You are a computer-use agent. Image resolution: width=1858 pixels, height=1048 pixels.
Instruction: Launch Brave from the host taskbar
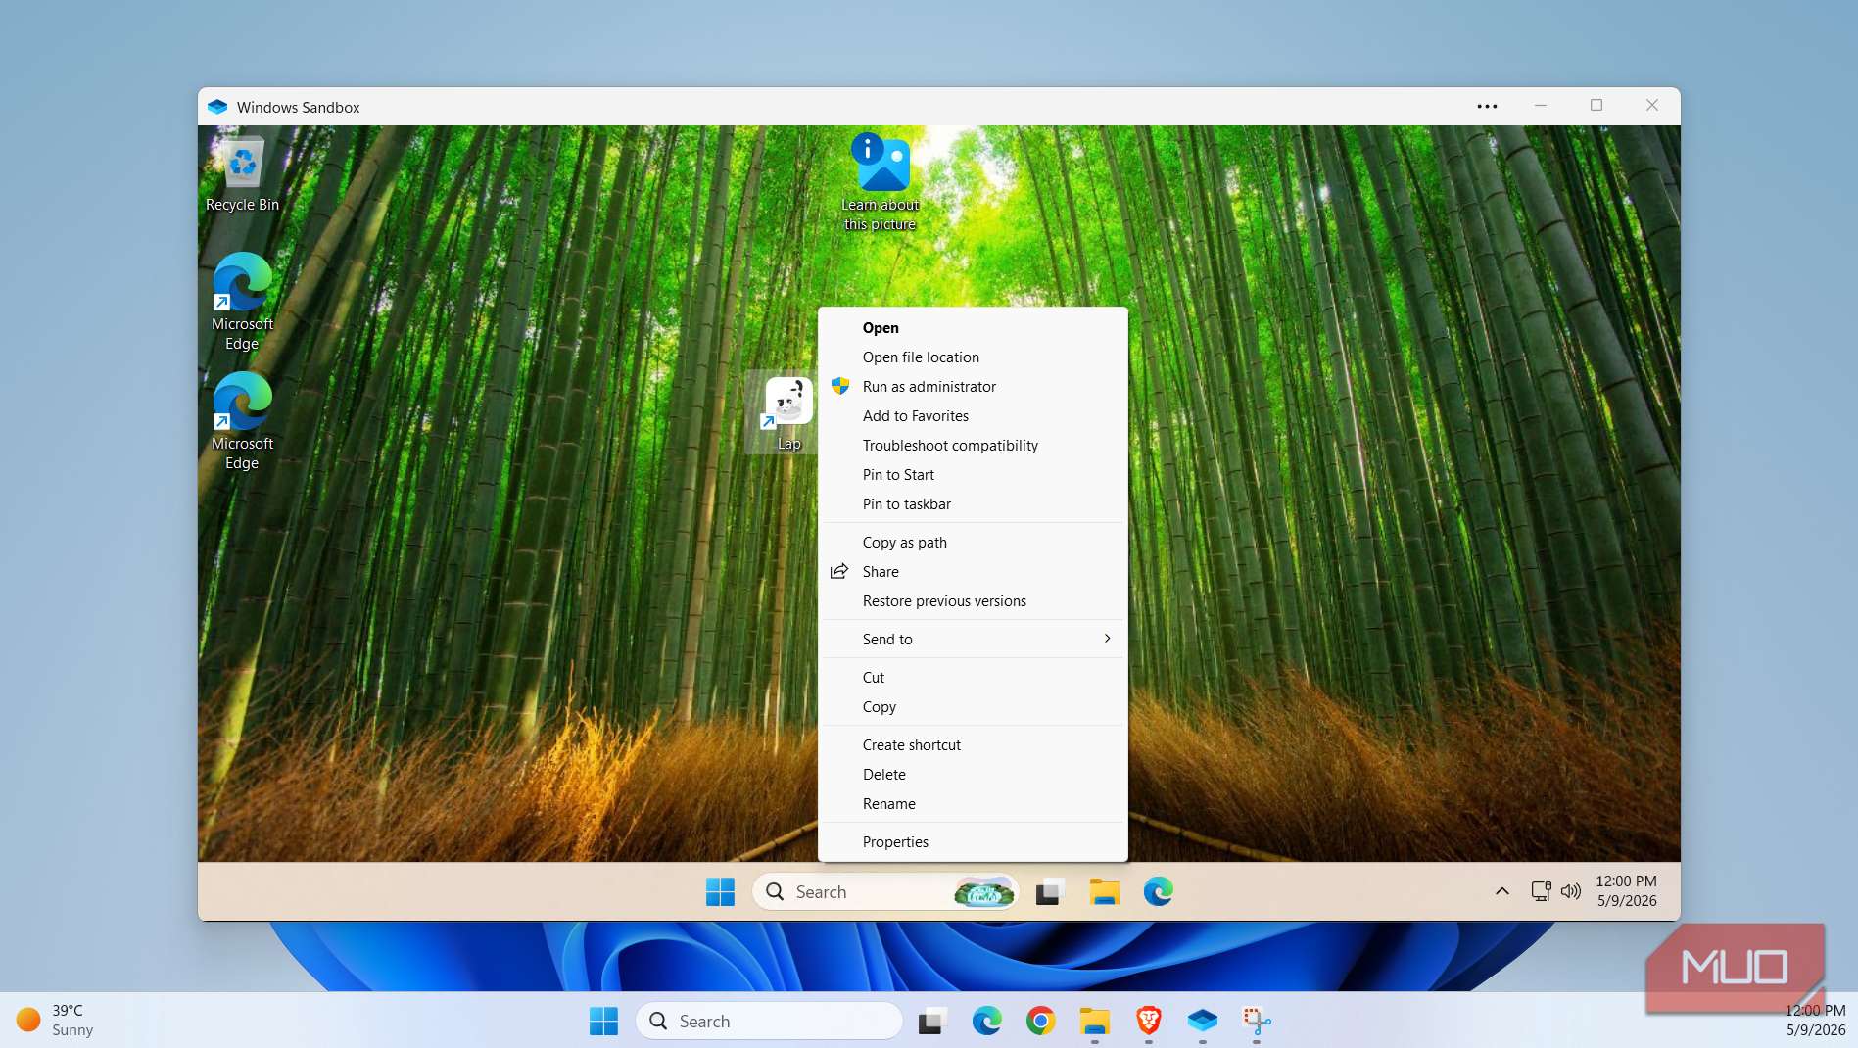coord(1148,1021)
